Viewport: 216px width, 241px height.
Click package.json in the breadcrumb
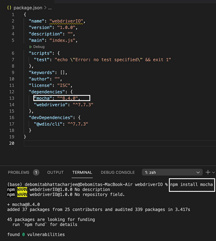coord(28,7)
